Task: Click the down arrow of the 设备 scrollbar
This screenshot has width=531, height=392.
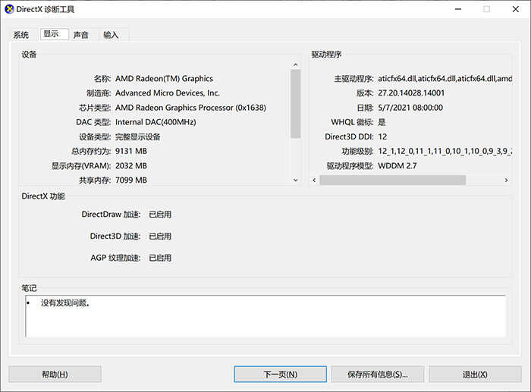Action: click(296, 180)
